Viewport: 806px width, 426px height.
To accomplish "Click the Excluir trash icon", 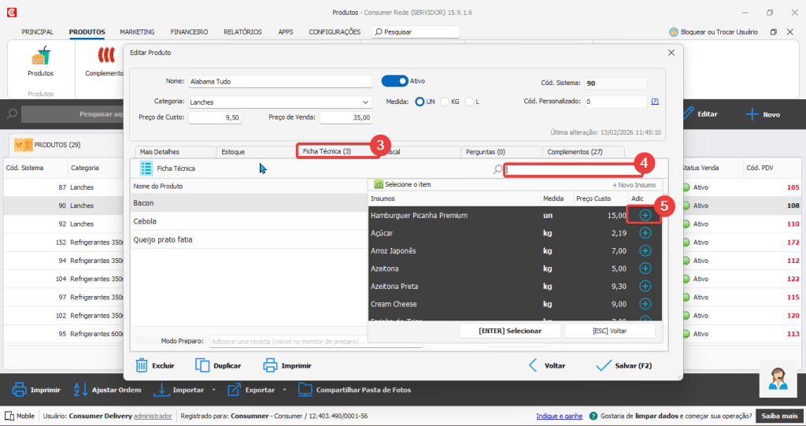I will (142, 365).
